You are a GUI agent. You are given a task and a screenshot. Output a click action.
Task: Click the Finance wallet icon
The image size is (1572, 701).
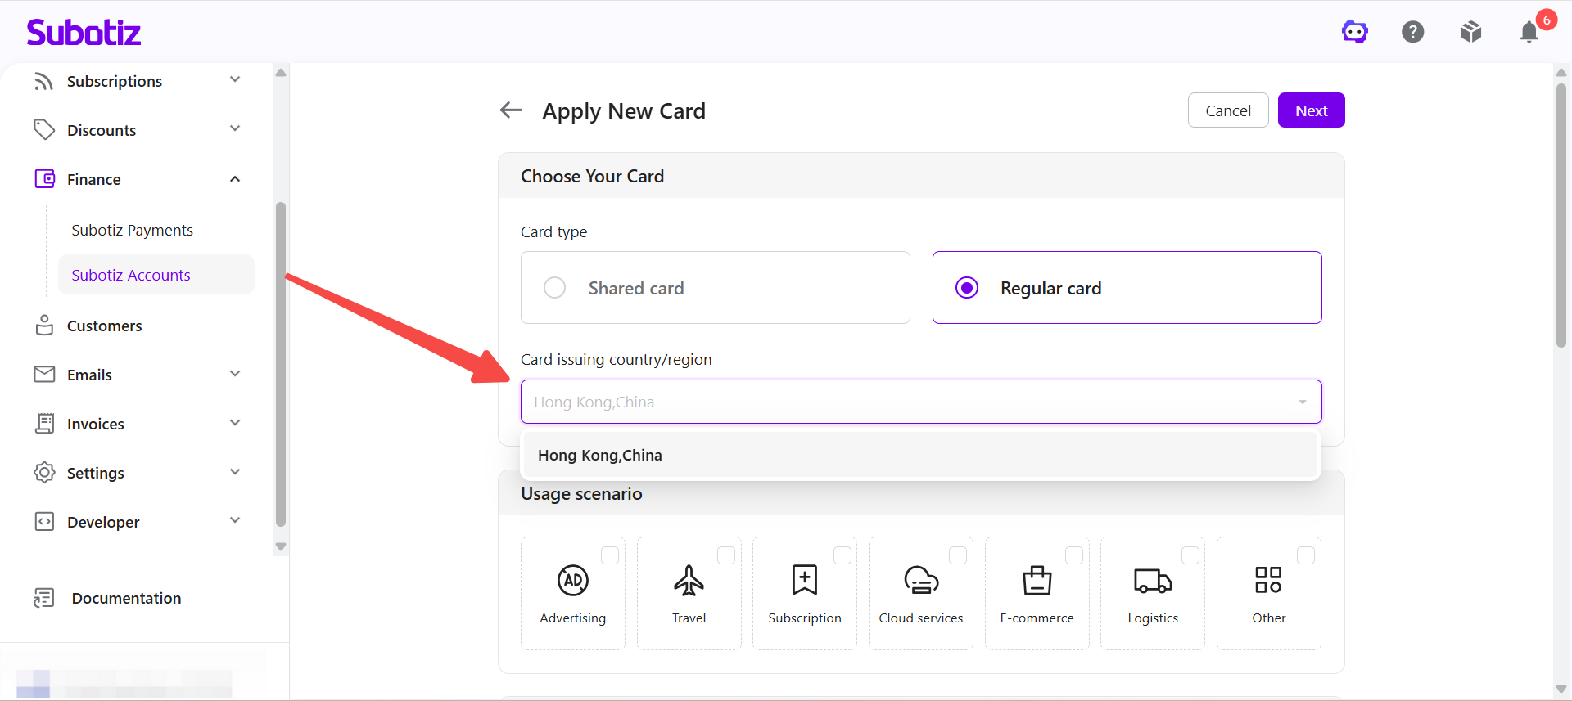click(x=44, y=179)
